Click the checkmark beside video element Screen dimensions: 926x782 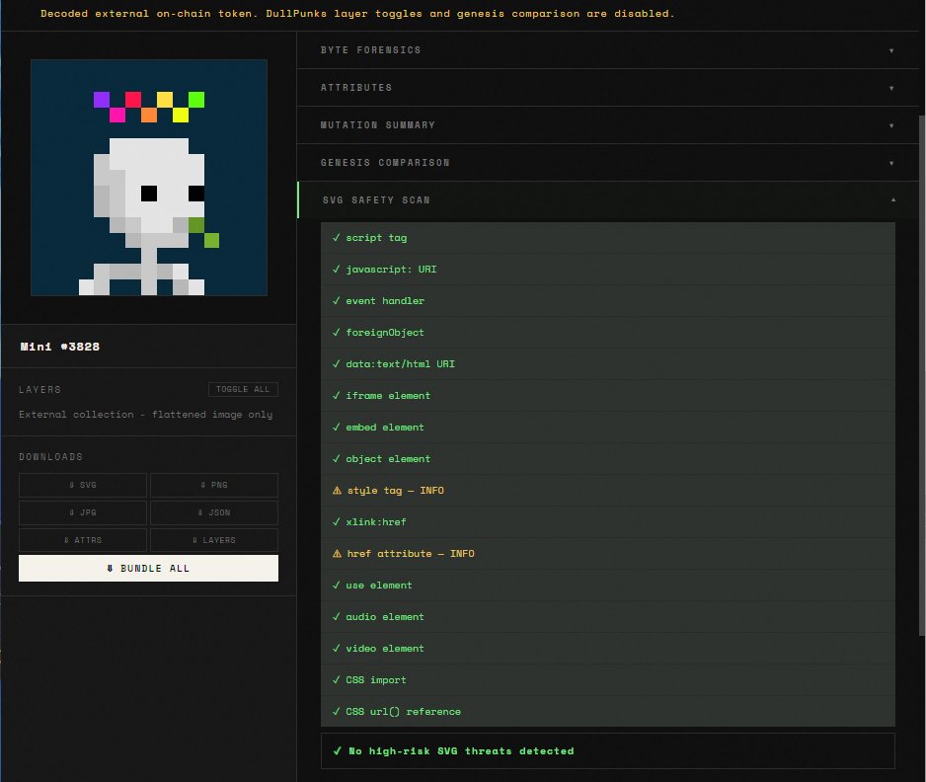(x=336, y=648)
